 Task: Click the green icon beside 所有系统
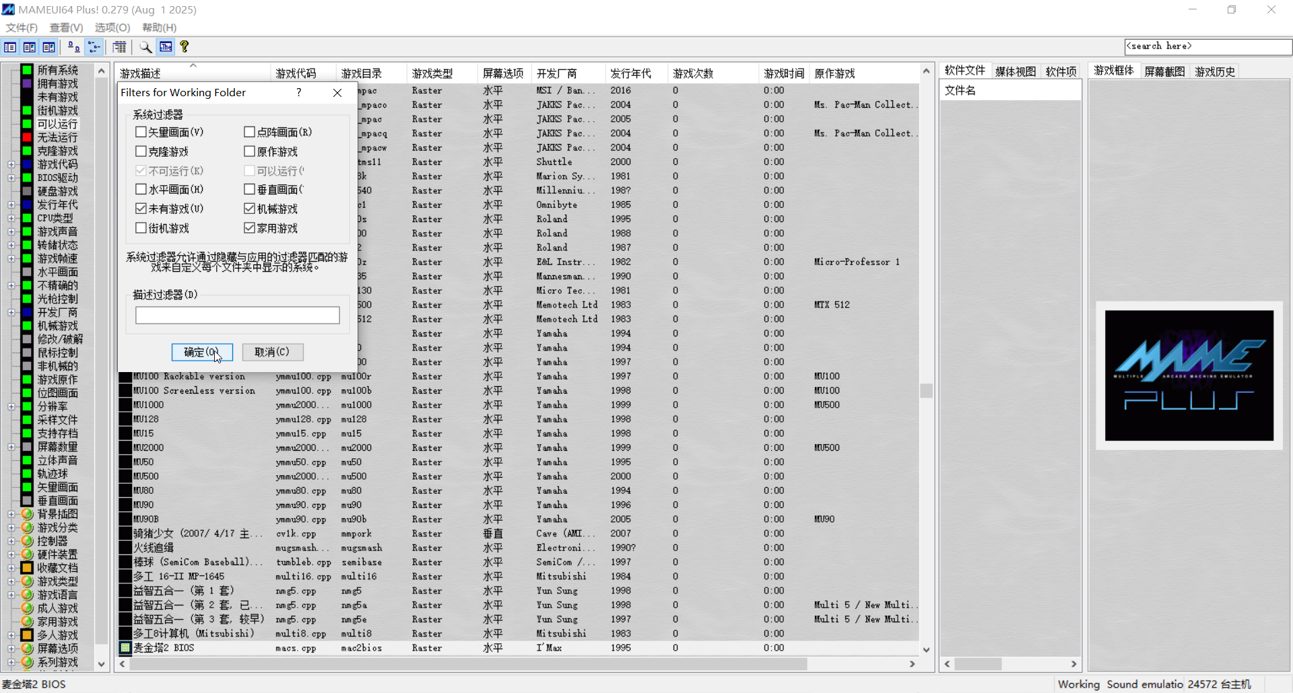click(27, 70)
